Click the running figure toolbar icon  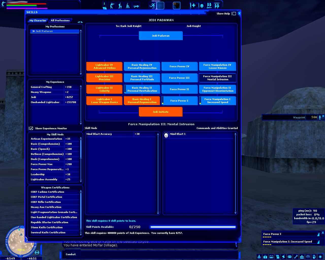(x=152, y=5)
